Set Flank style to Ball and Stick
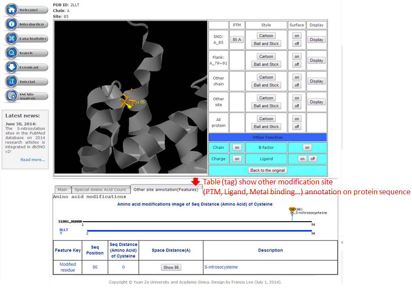 tap(266, 64)
